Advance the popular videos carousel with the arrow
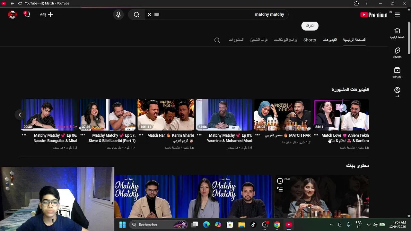Screen dimensions: 411x231 (20, 115)
